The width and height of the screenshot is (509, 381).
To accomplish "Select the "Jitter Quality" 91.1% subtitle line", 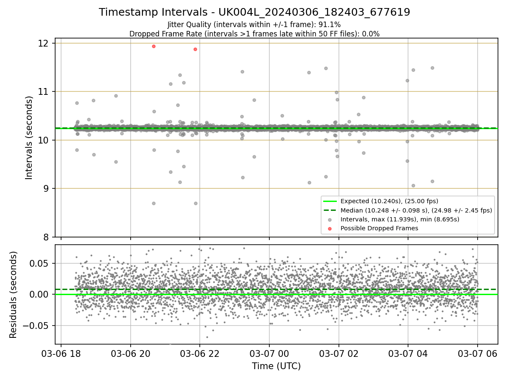I will coord(255,25).
